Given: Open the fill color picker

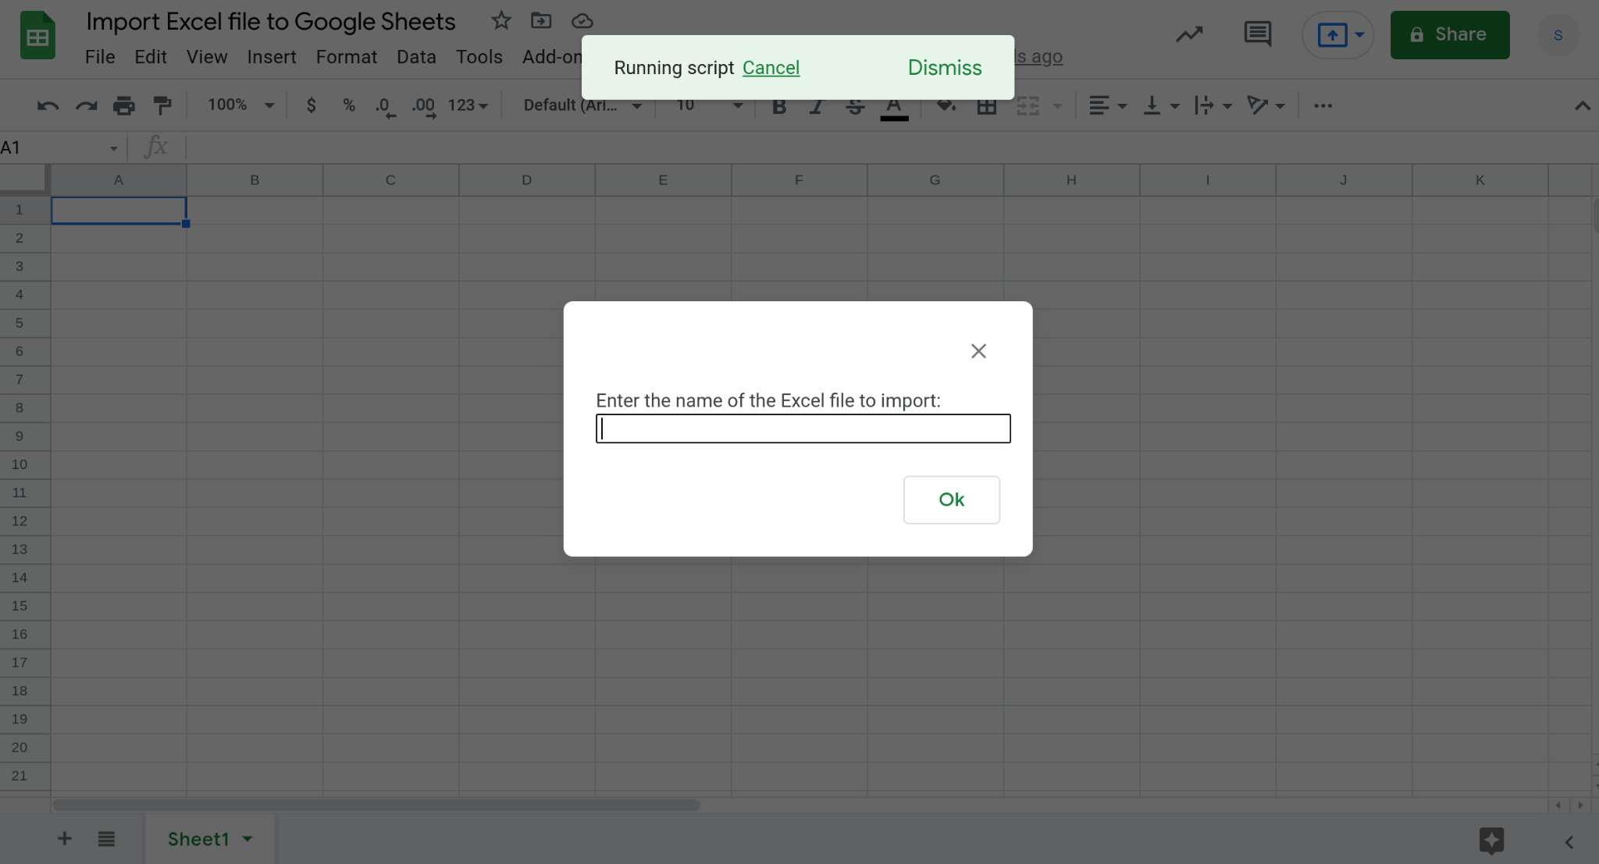Looking at the screenshot, I should click(946, 105).
